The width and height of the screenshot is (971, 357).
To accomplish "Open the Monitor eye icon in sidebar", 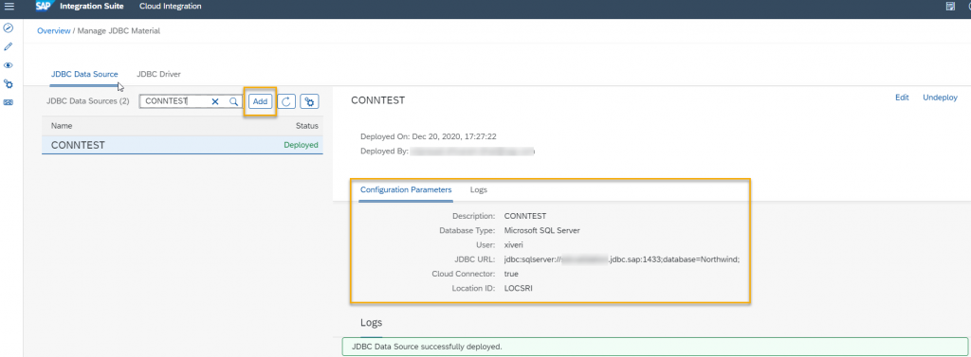I will [x=9, y=65].
